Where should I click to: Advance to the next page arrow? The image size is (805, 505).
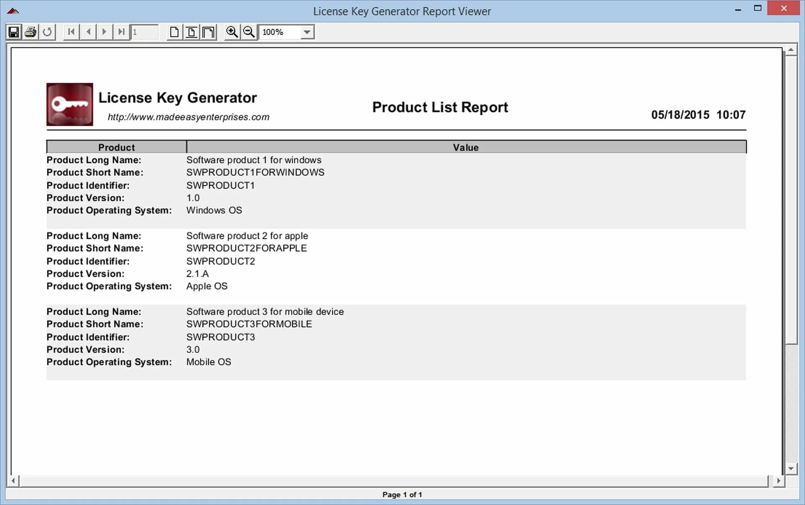click(104, 32)
